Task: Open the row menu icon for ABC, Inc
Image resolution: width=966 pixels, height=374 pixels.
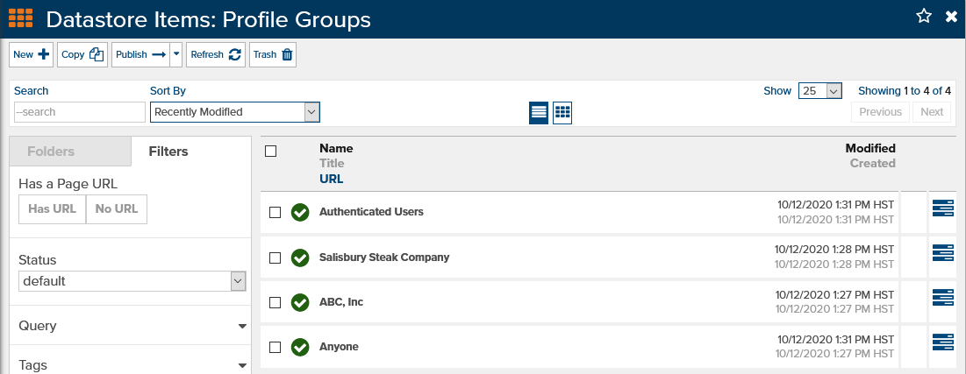Action: [942, 299]
